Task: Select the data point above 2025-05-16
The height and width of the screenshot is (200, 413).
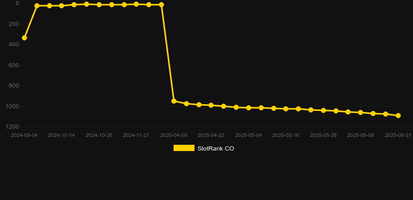Action: (286, 109)
